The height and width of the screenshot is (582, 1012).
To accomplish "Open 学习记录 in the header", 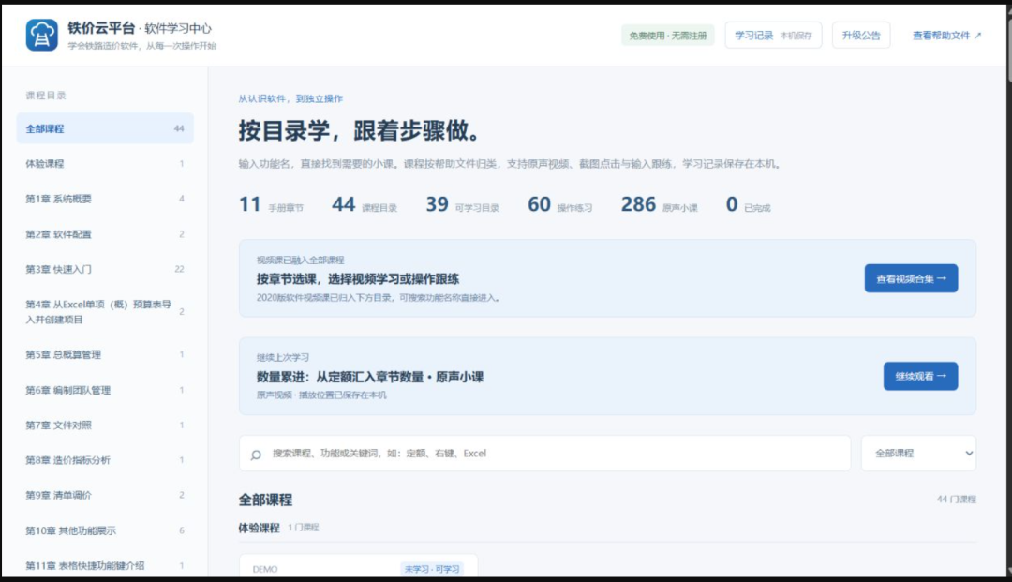I will point(773,35).
